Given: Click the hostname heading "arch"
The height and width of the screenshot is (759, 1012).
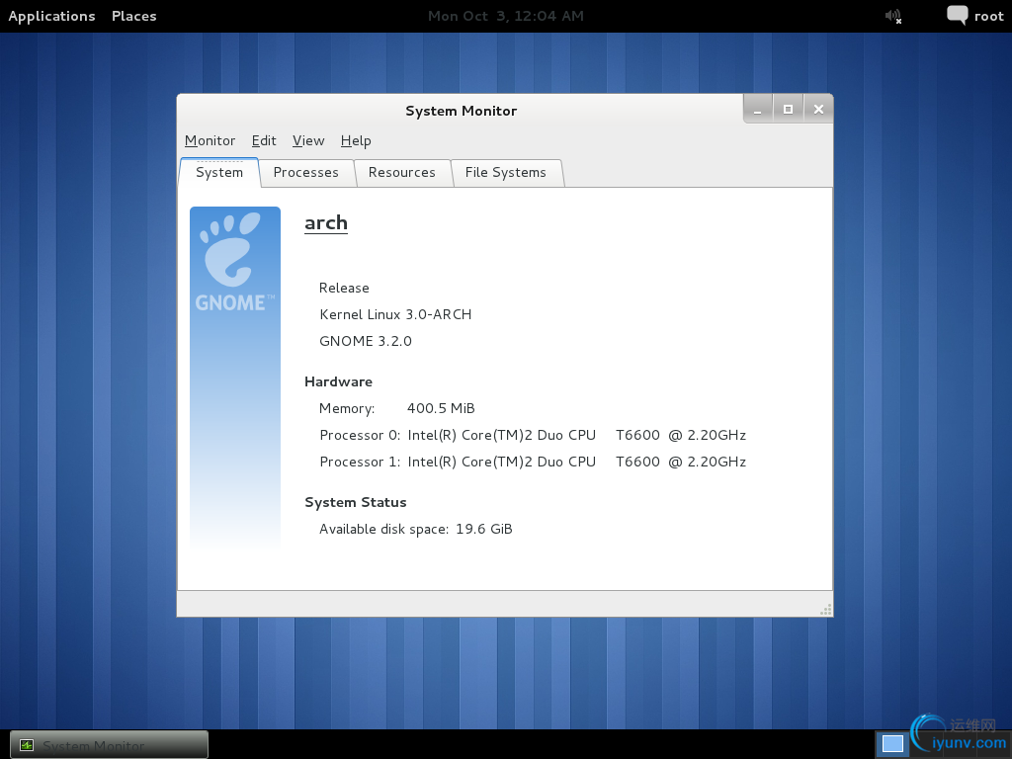Looking at the screenshot, I should [326, 222].
